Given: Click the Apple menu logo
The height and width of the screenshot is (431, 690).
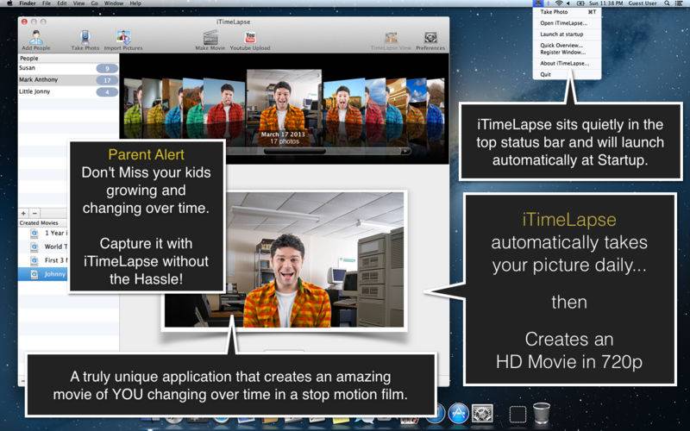Looking at the screenshot, I should [9, 3].
